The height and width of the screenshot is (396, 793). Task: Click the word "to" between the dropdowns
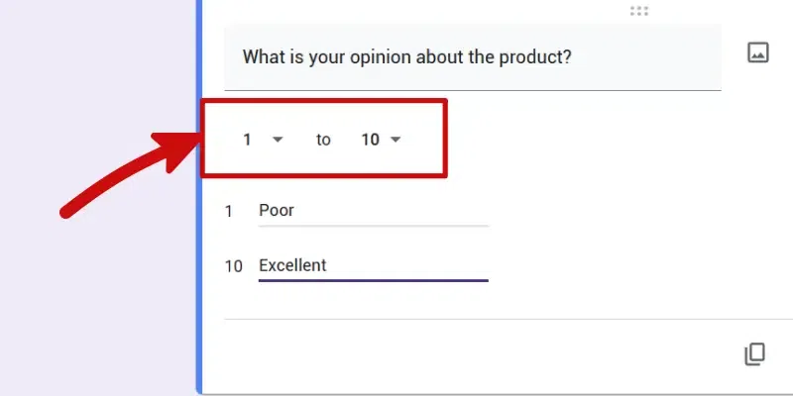pyautogui.click(x=323, y=140)
